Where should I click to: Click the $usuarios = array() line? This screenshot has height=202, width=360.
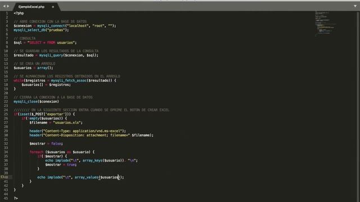pos(33,68)
